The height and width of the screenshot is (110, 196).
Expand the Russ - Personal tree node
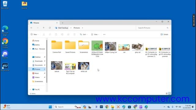click(30, 49)
